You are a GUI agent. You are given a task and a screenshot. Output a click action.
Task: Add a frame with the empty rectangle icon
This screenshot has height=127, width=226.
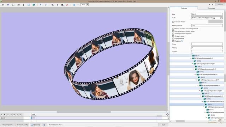[13, 5]
